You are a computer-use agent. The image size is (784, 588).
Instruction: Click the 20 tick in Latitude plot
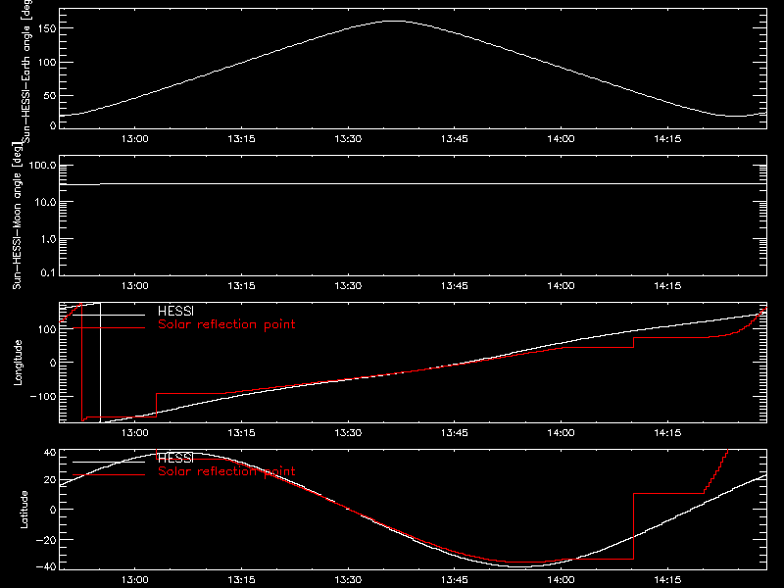click(x=50, y=480)
